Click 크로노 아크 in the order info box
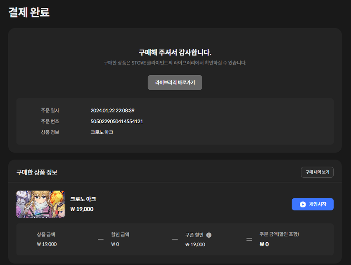Viewport: 351px width, 265px height. [102, 132]
